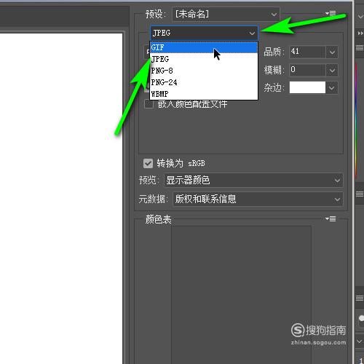Viewport: 364px width, 364px height.
Task: Open the optimize panel menu icon beside 预设
Action: pos(331,13)
